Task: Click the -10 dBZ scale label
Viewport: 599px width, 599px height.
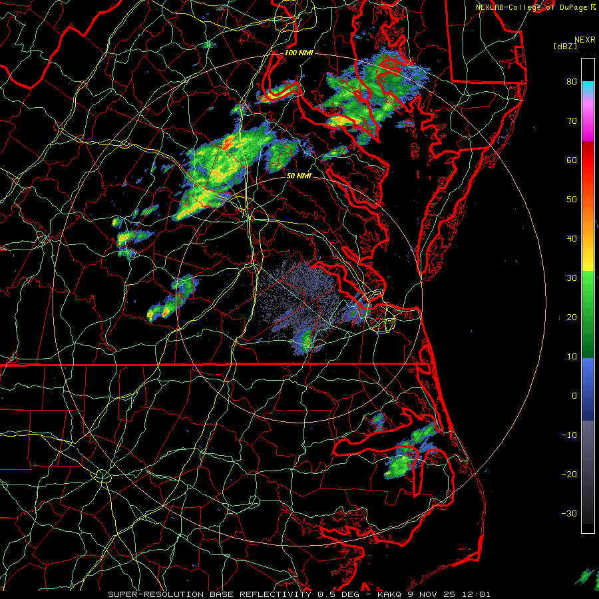Action: tap(569, 435)
